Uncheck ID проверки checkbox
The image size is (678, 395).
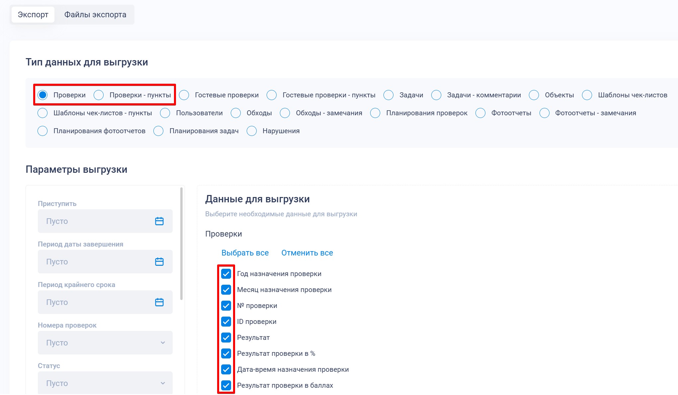coord(226,322)
